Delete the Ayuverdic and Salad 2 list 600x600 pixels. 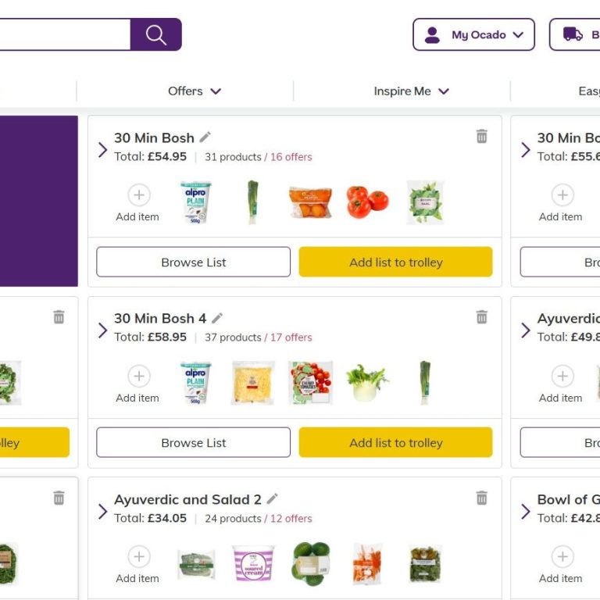[x=481, y=498]
